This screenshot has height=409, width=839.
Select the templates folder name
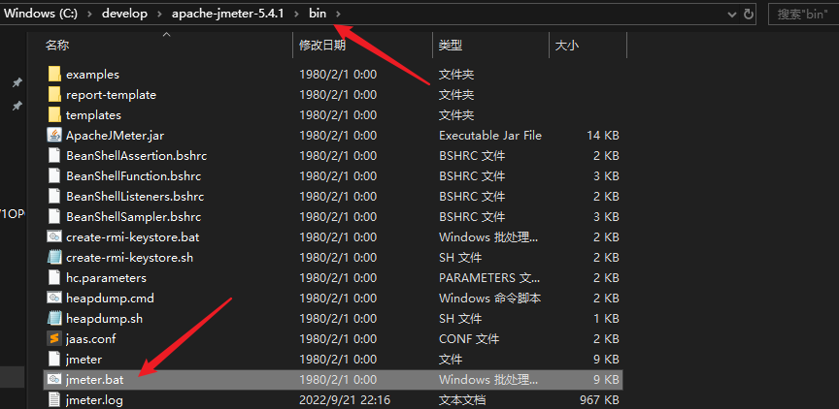[93, 115]
